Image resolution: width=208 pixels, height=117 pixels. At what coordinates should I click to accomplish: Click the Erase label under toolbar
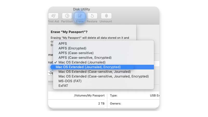[80, 21]
